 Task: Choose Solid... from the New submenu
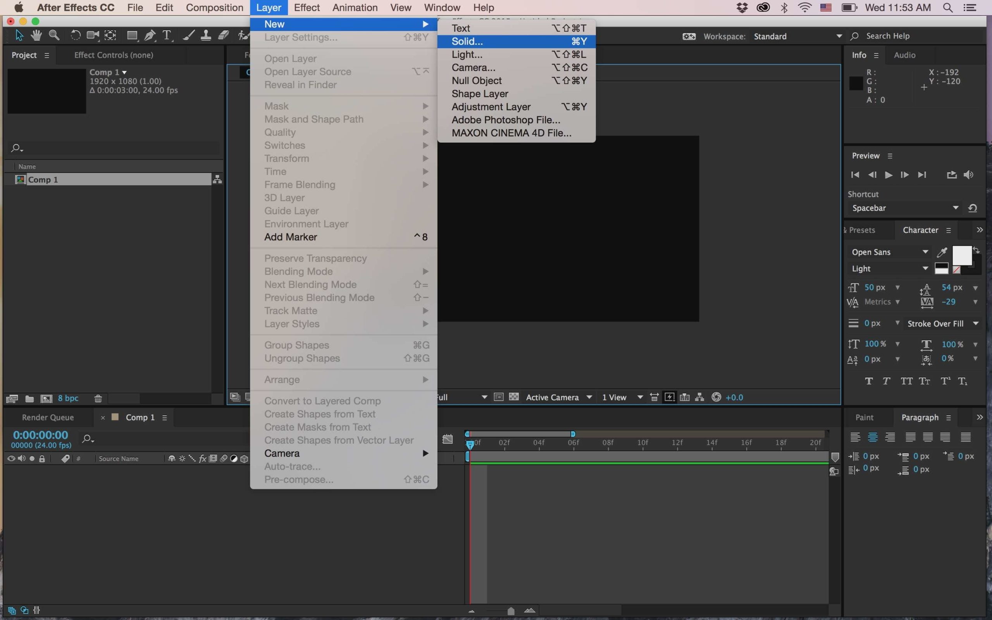(x=516, y=41)
